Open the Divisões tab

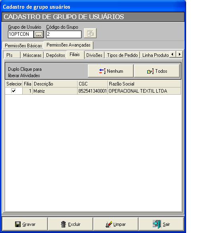click(94, 55)
